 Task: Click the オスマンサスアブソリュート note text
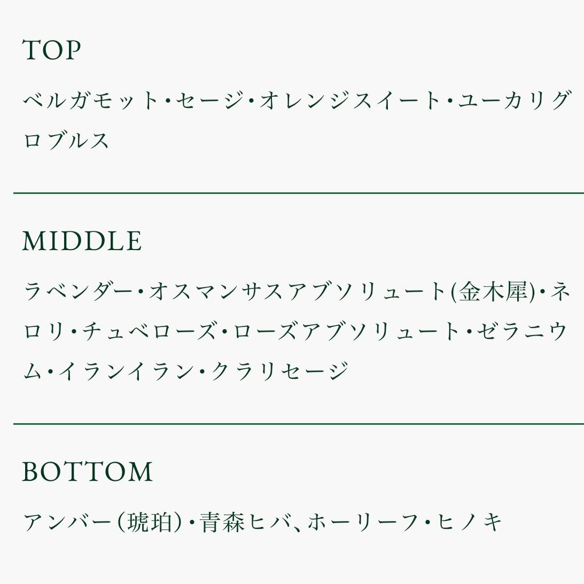point(297,292)
